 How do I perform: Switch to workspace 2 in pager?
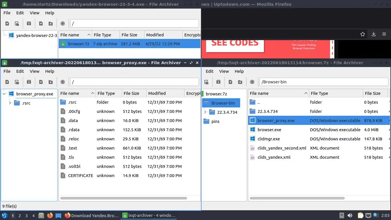[x=19, y=215]
